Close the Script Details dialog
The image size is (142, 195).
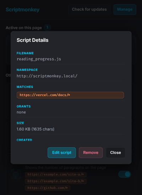[115, 152]
